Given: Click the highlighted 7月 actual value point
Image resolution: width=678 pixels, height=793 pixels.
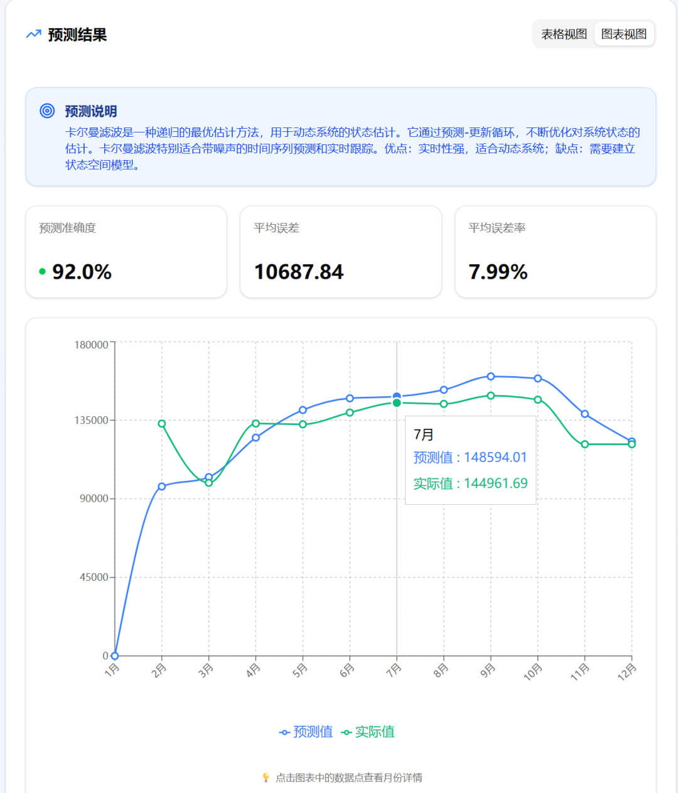Looking at the screenshot, I should point(397,403).
